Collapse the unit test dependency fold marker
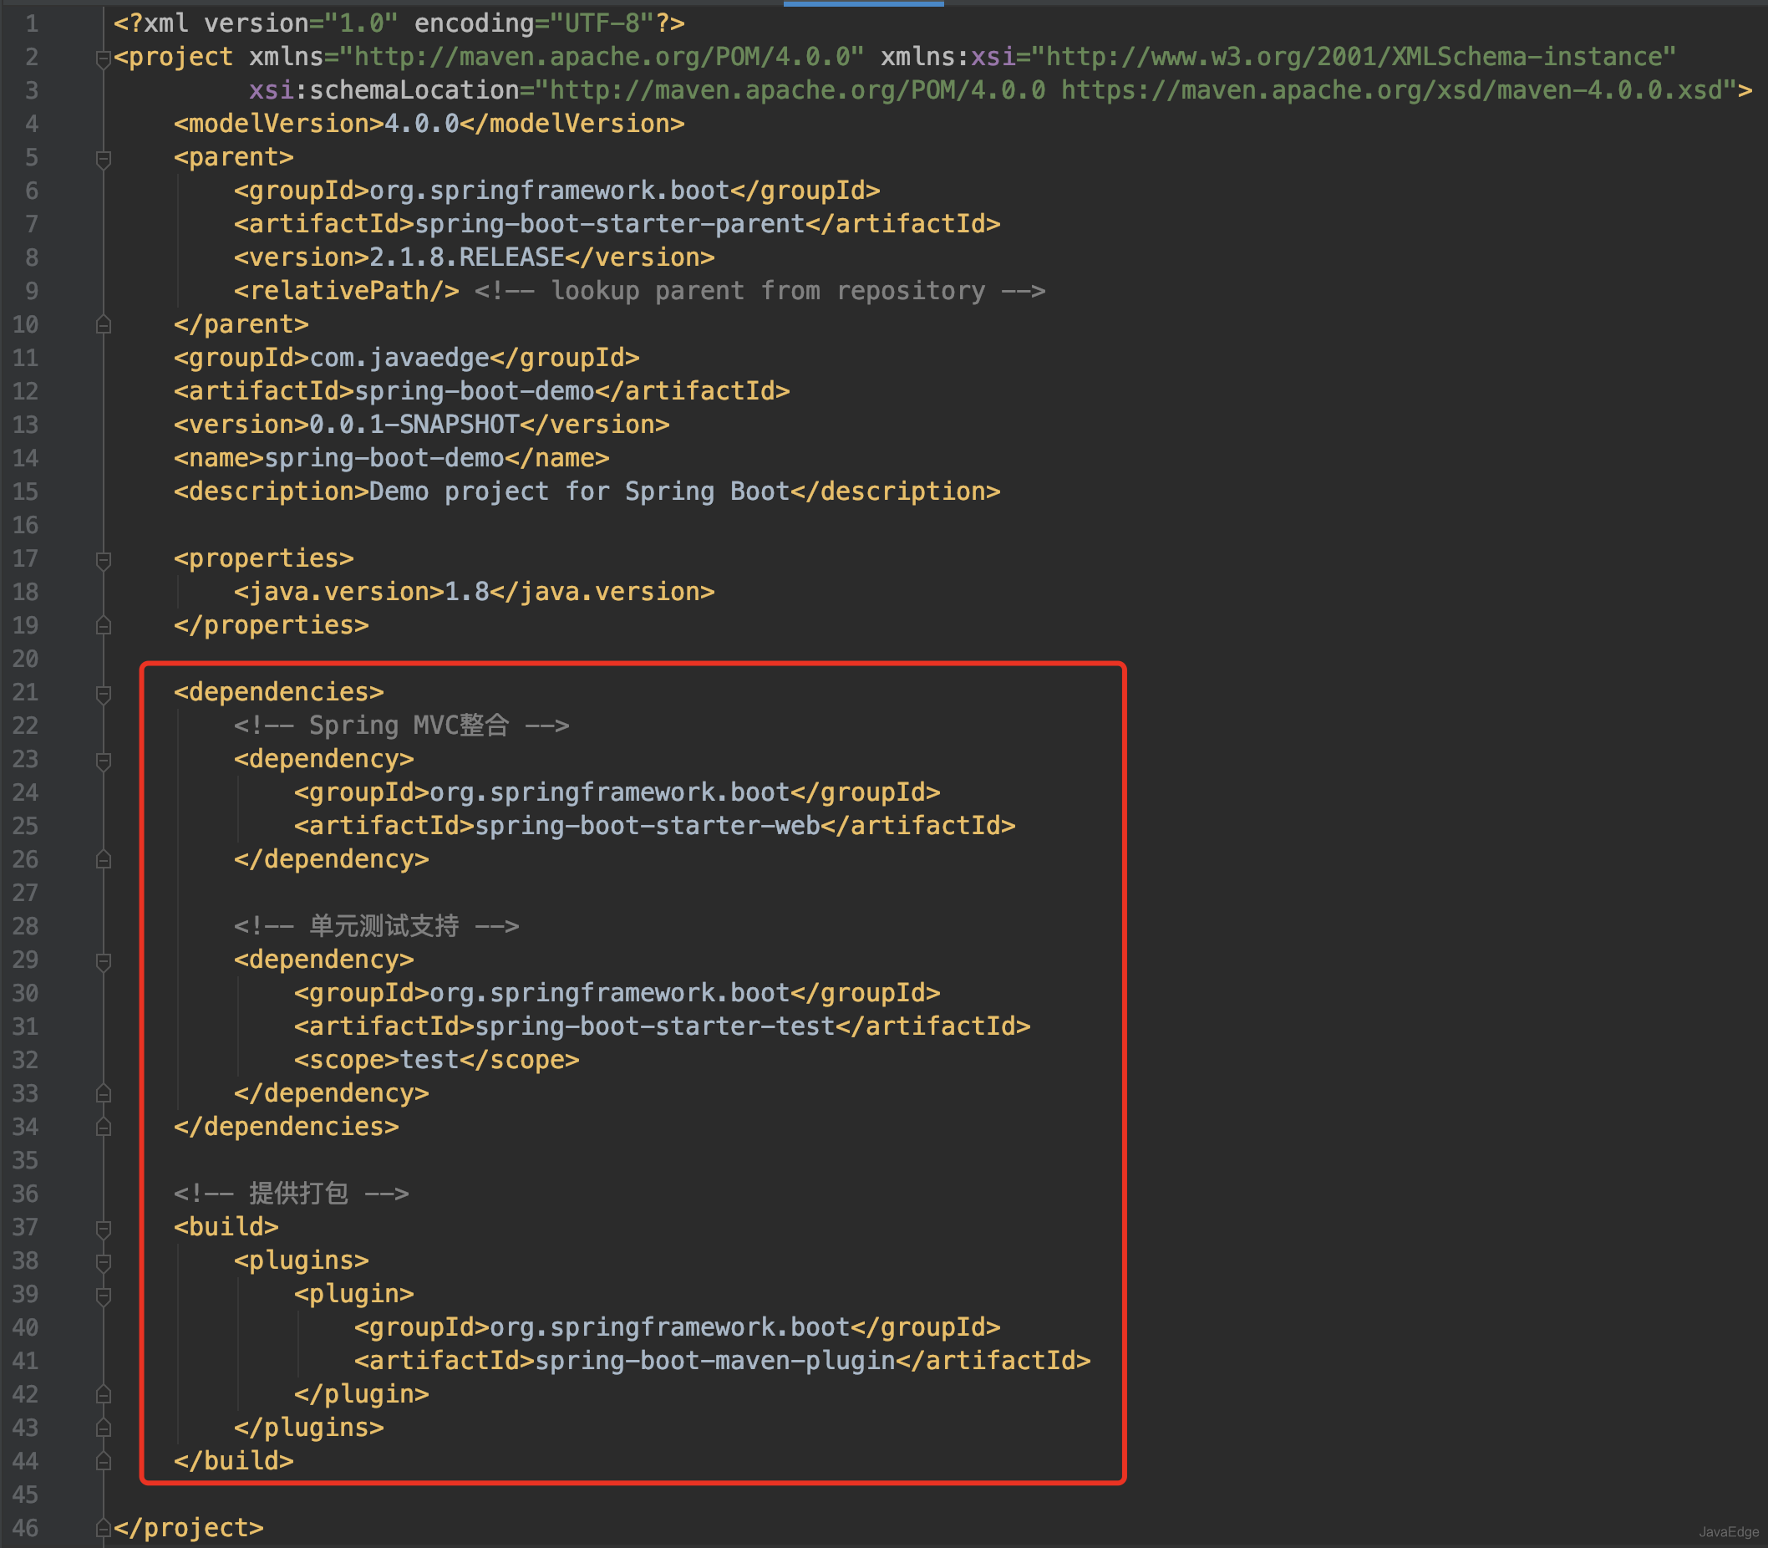The image size is (1768, 1548). (x=104, y=959)
